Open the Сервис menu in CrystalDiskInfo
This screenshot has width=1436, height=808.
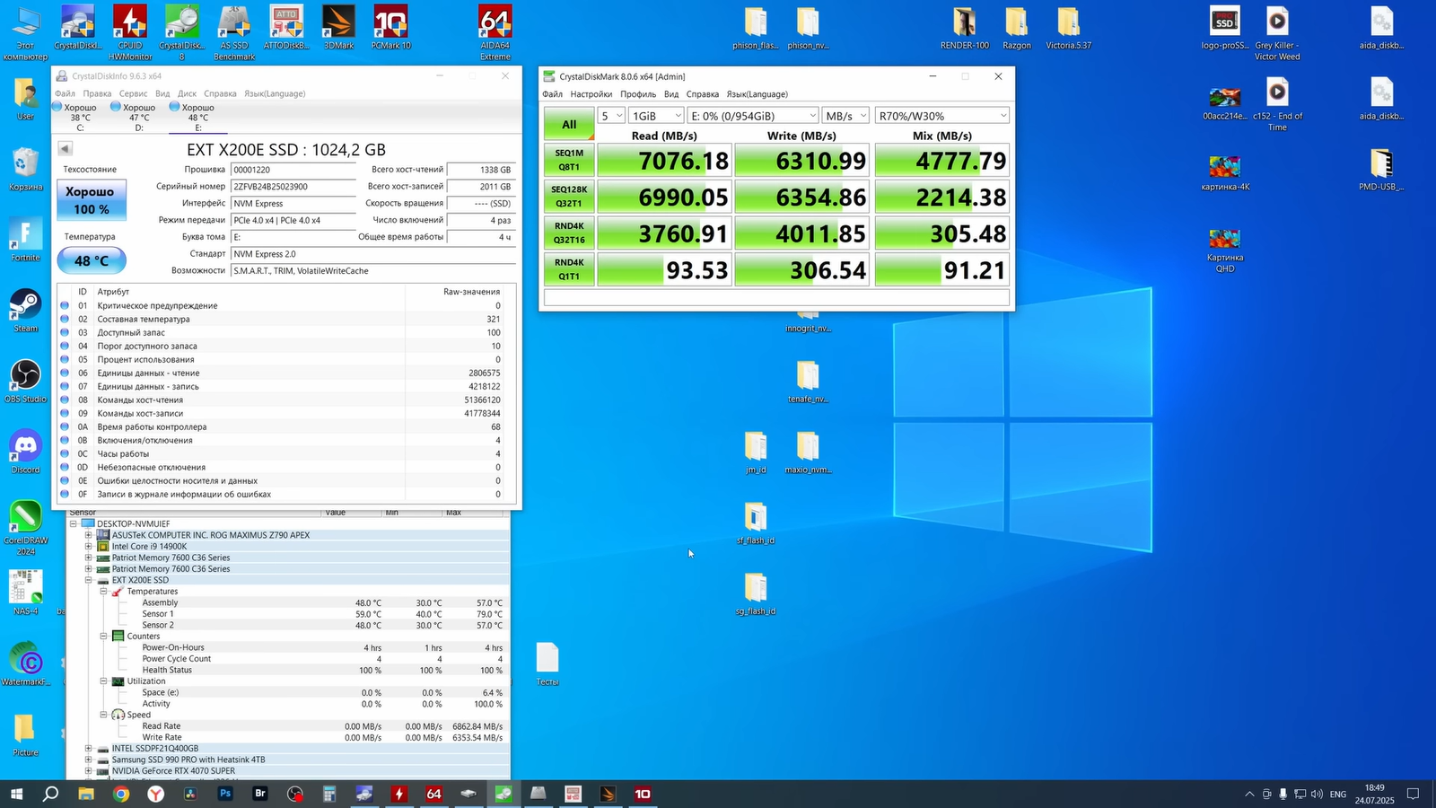[x=133, y=93]
